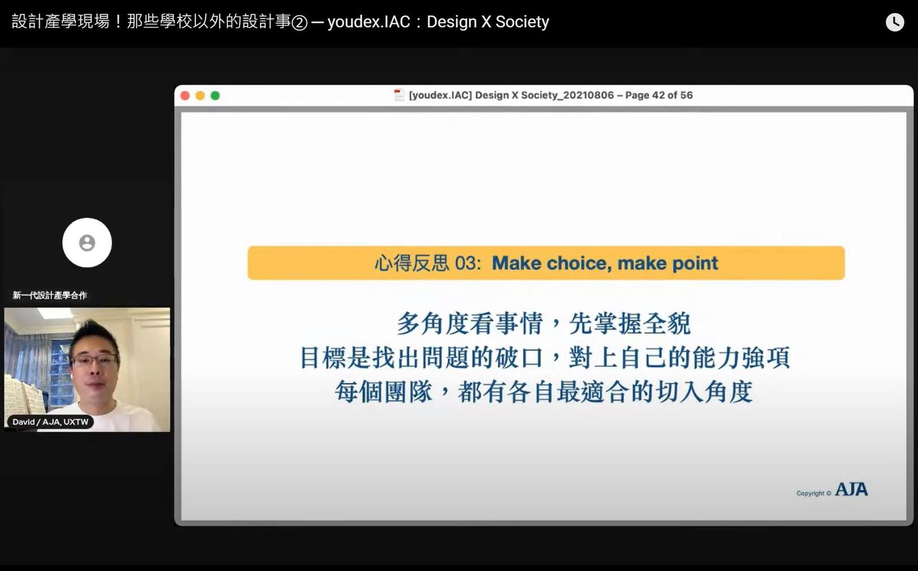Minimize the presentation window with yellow button
This screenshot has width=918, height=571.
tap(200, 96)
